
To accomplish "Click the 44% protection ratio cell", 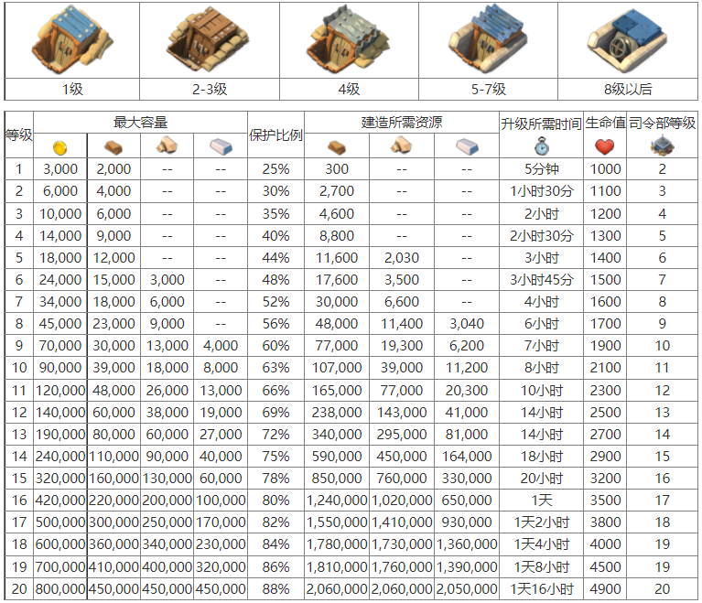I will pos(275,258).
